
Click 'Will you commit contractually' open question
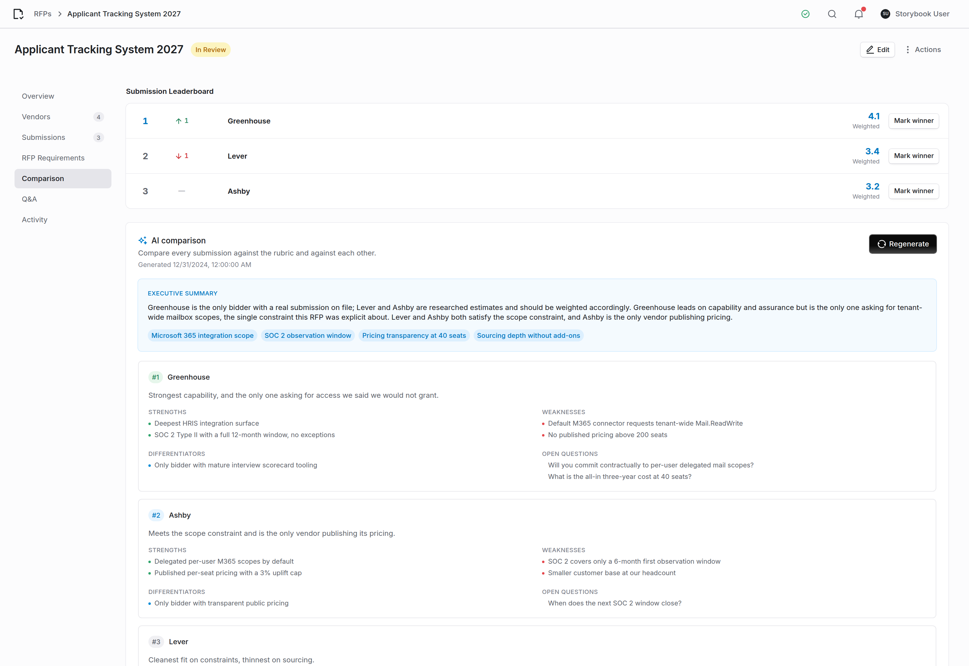650,465
